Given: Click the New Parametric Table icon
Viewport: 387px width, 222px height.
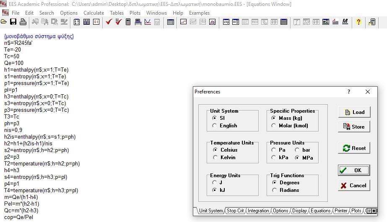Looking at the screenshot, I should (x=171, y=22).
